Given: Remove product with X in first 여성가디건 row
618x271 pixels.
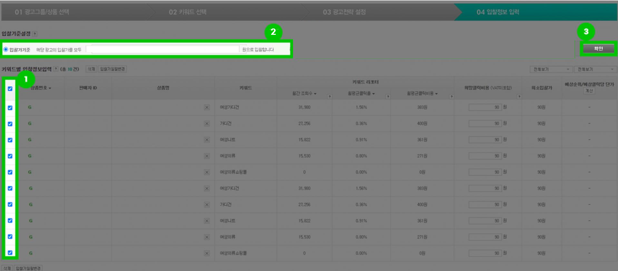Looking at the screenshot, I should point(206,108).
